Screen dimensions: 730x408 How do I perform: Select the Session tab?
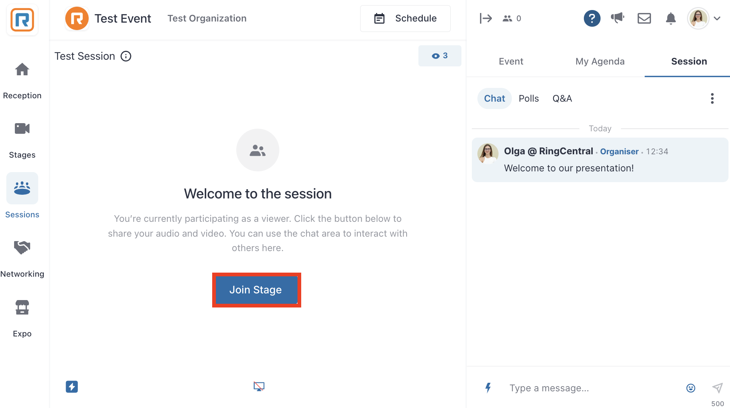click(x=689, y=61)
